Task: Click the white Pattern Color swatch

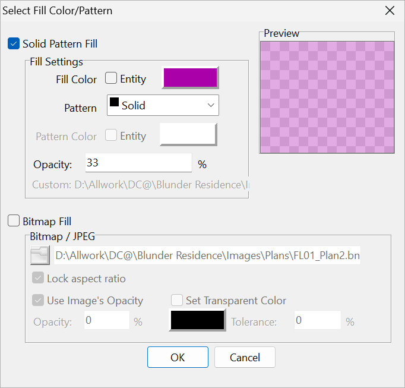Action: coord(188,134)
